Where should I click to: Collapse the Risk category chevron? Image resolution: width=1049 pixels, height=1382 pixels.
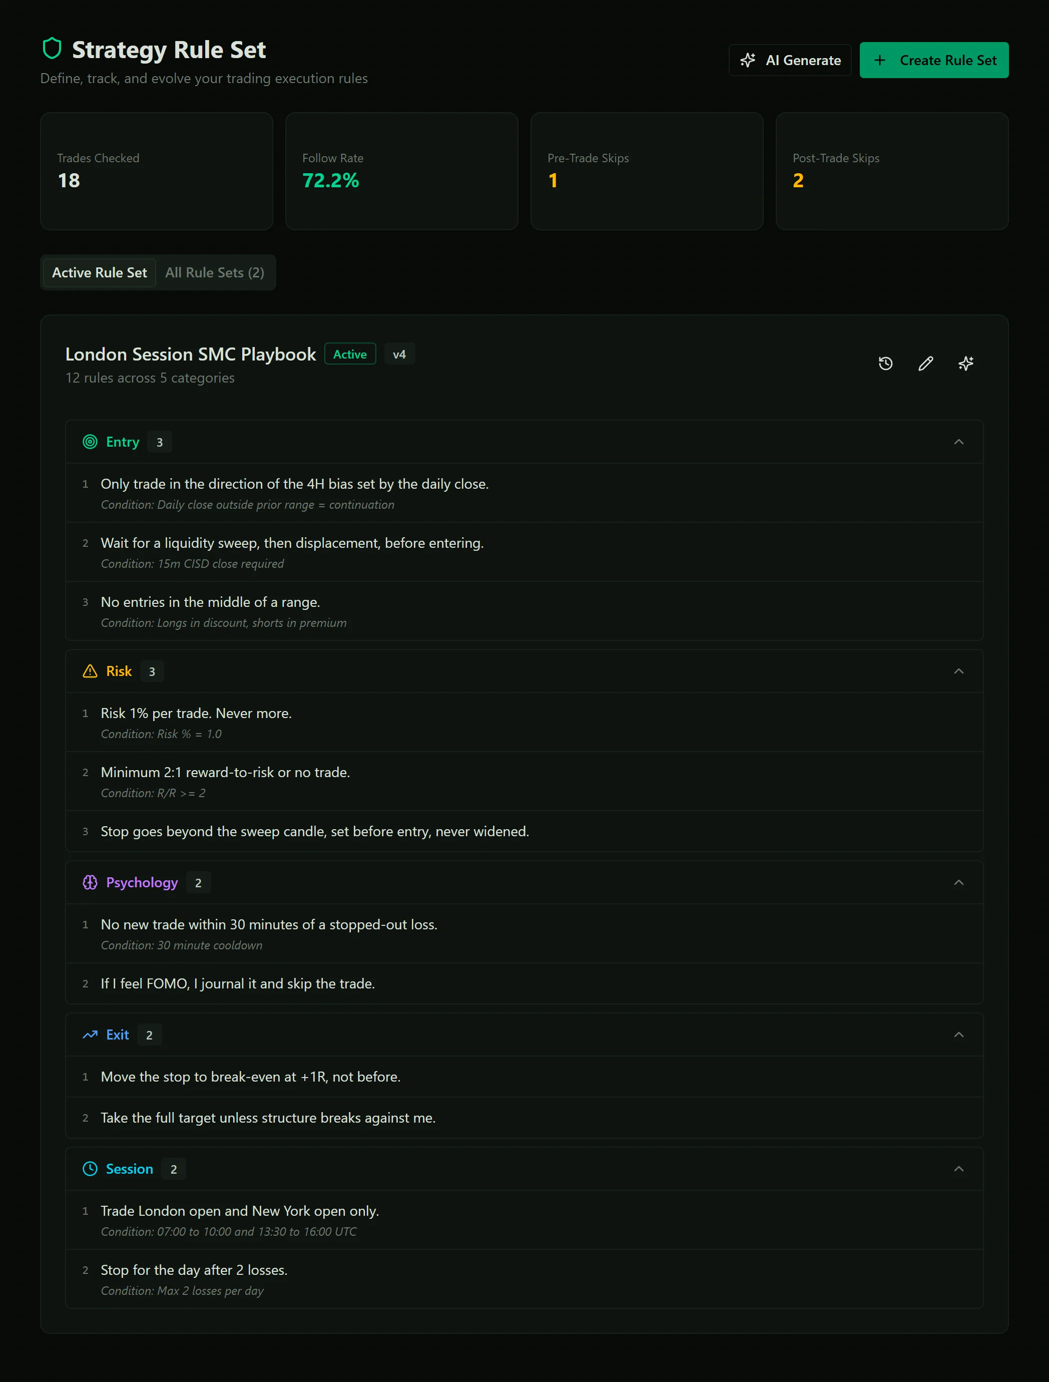958,671
